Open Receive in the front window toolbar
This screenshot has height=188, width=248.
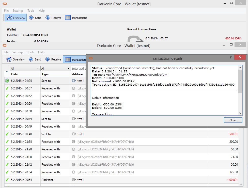tap(53, 59)
